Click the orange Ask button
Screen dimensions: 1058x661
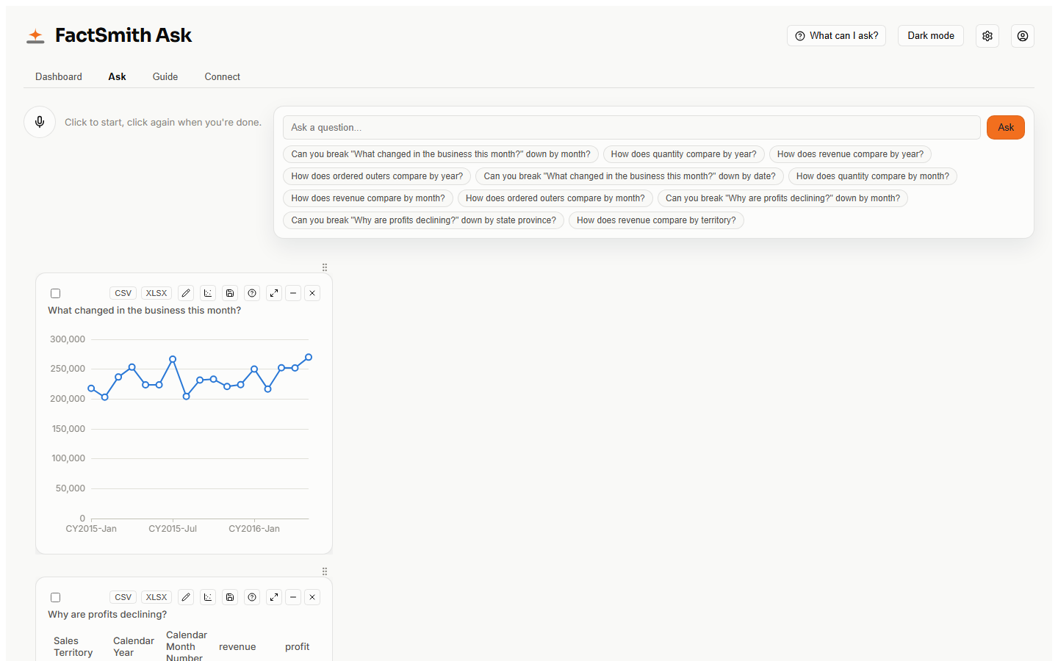click(x=1006, y=128)
